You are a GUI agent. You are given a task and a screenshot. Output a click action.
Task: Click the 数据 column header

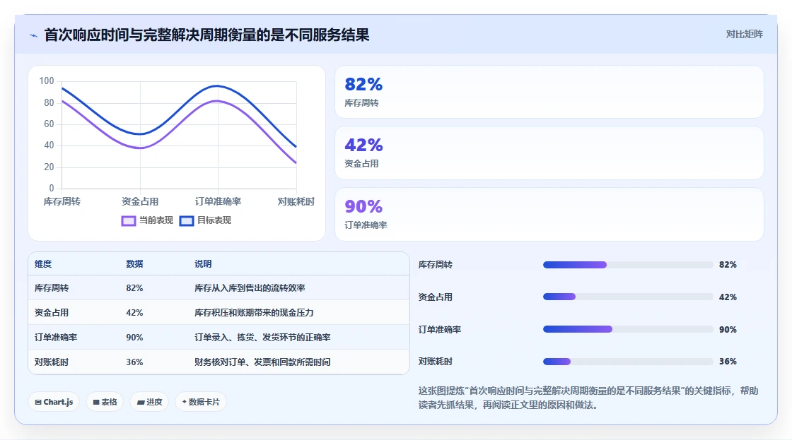click(x=134, y=264)
